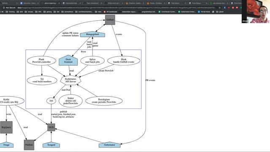The height and width of the screenshot is (152, 270).
Task: Open the misc bookmarks folder
Action: tap(98, 12)
